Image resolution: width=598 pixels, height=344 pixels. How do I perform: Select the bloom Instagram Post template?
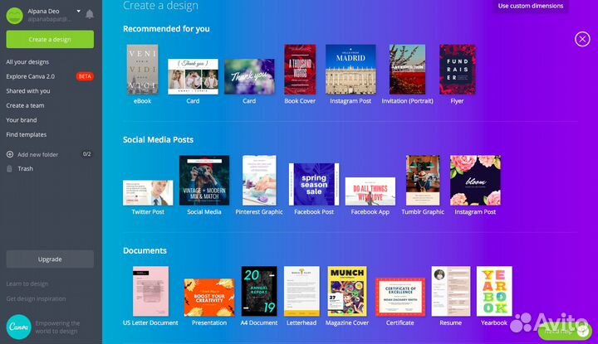(475, 181)
